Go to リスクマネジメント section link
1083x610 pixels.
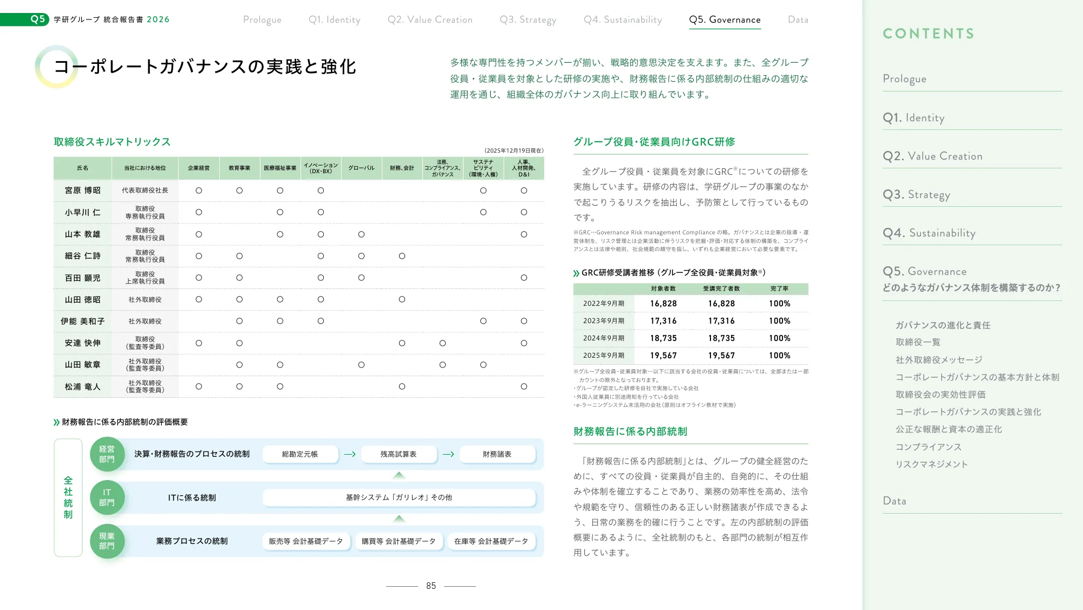pyautogui.click(x=931, y=464)
